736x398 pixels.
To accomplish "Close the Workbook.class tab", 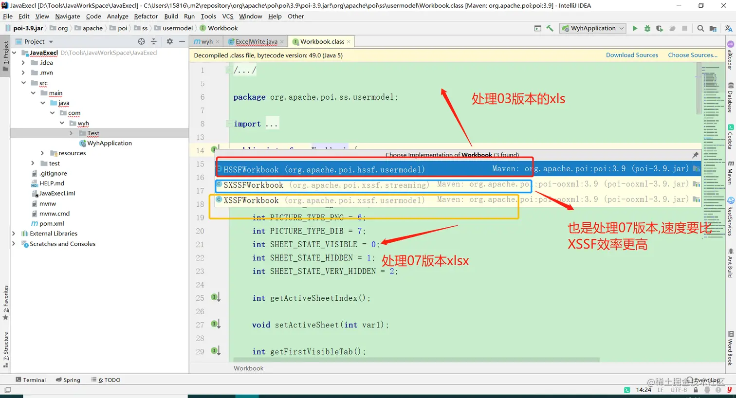I will click(x=349, y=41).
